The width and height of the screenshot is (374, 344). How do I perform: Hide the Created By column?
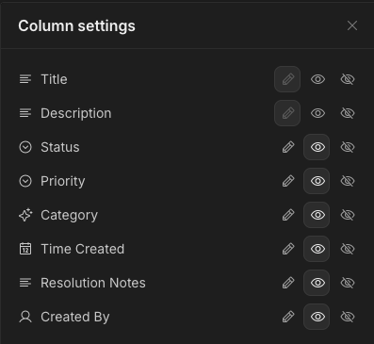coord(348,317)
